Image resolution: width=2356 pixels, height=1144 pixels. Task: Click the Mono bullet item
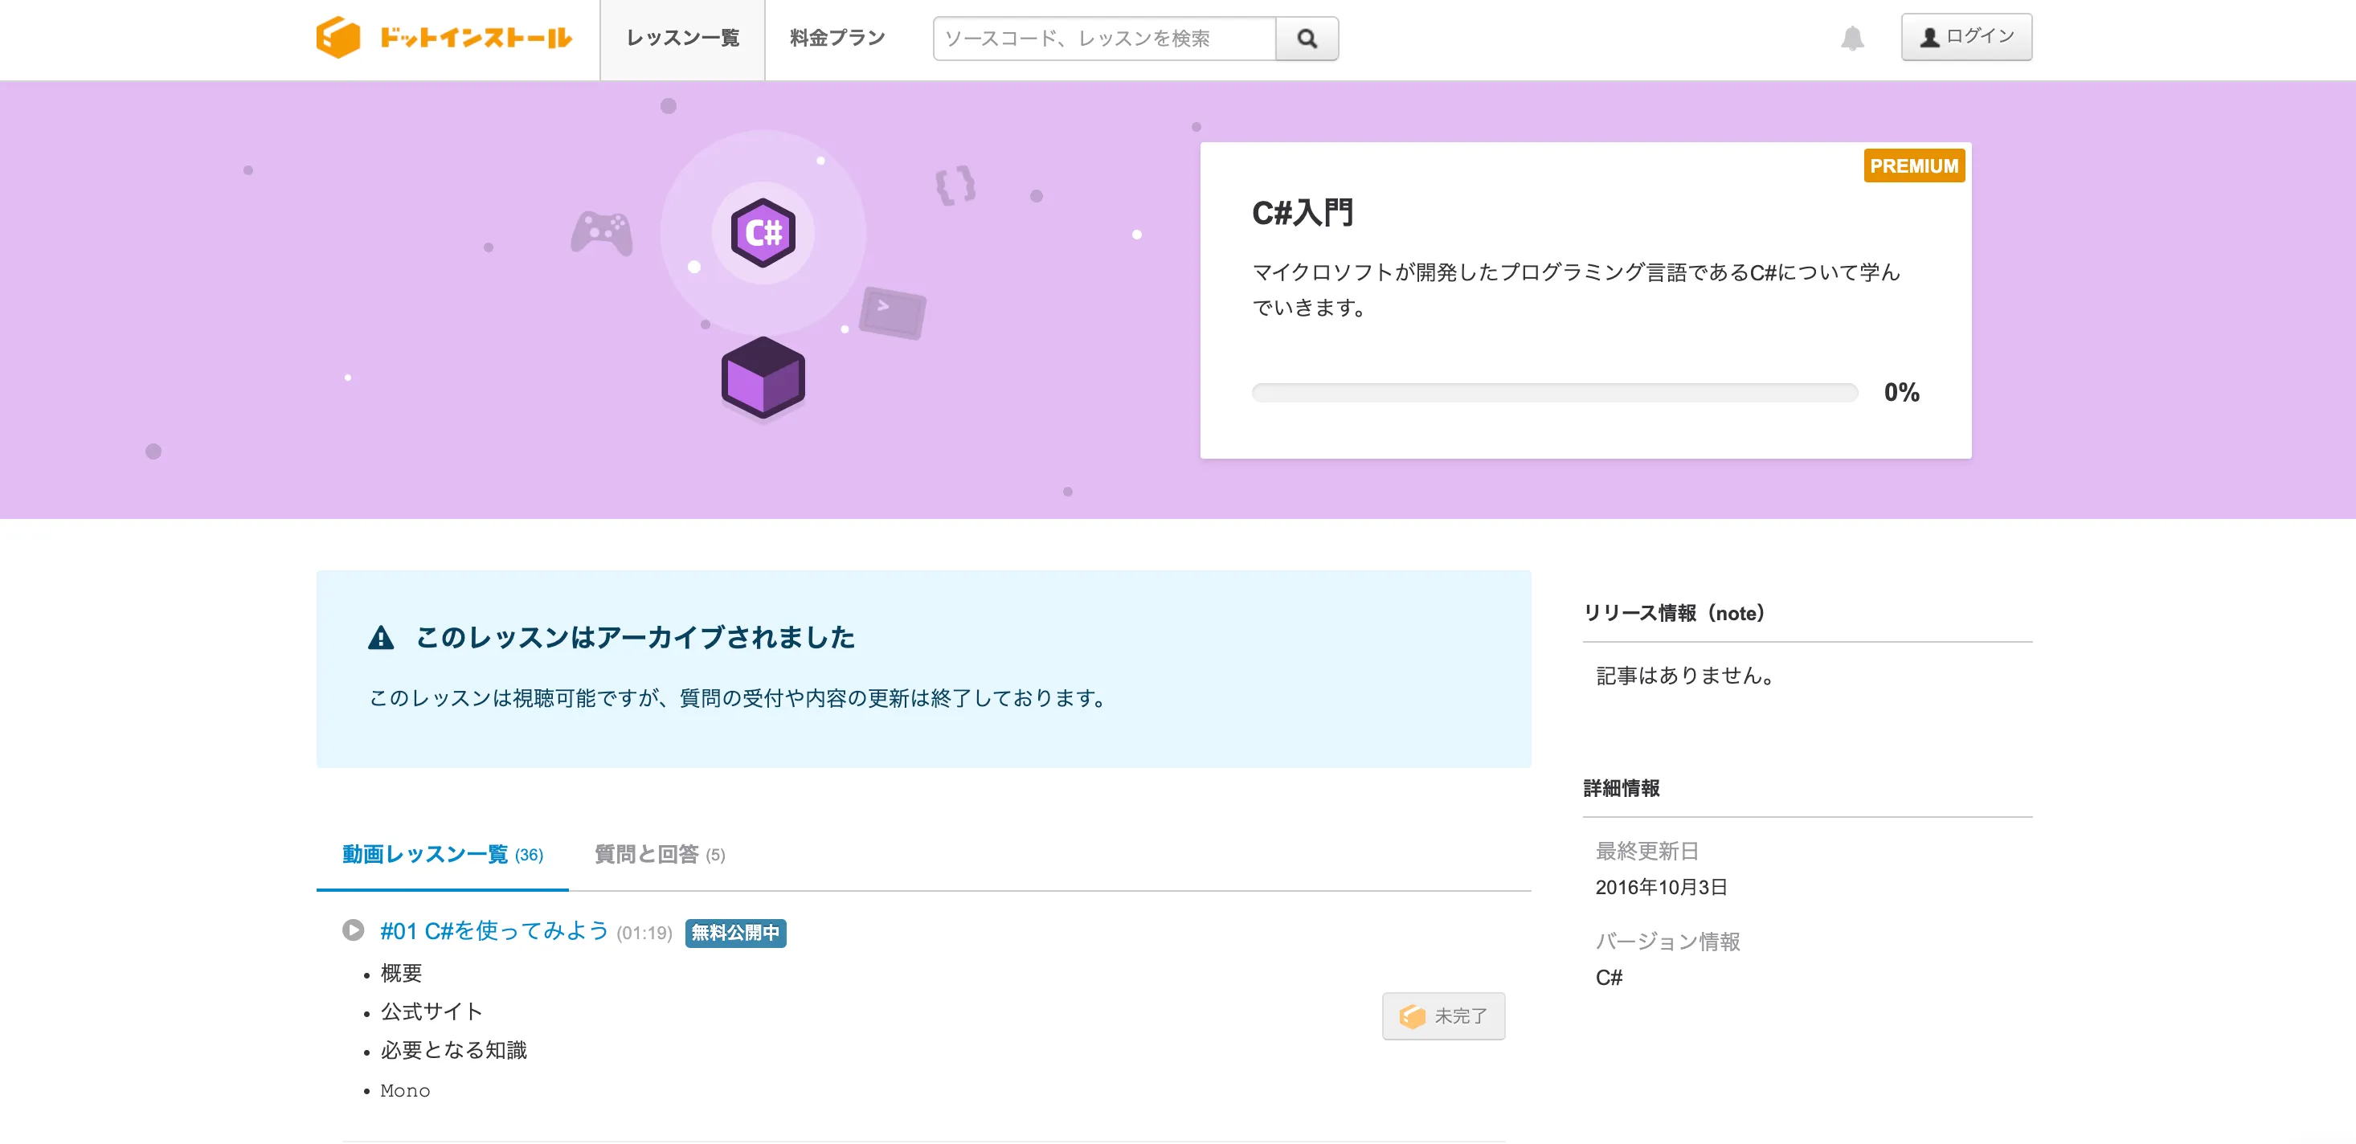click(x=404, y=1090)
